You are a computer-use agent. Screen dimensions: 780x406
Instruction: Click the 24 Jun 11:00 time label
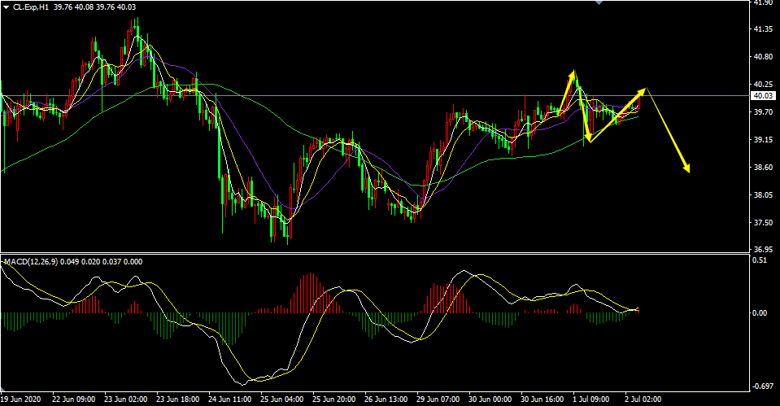pos(230,399)
